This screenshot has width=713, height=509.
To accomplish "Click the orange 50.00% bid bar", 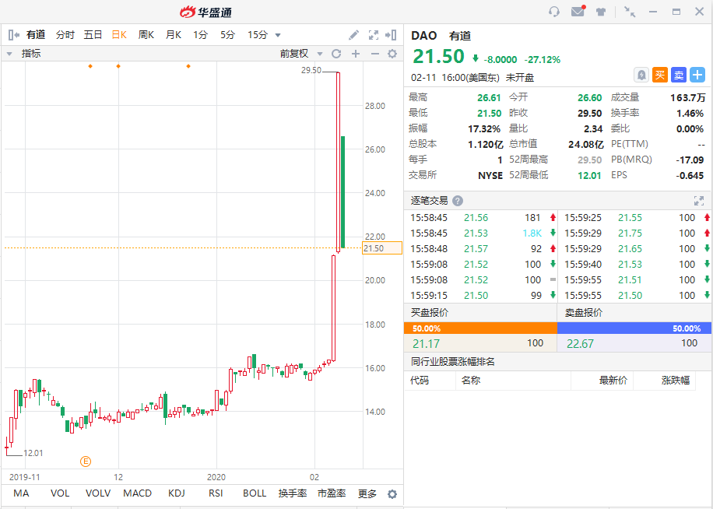I will 480,328.
